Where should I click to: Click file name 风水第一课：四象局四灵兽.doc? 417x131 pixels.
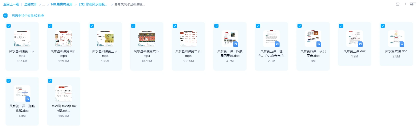pos(230,54)
